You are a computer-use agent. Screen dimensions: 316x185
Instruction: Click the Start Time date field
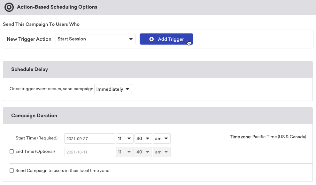pyautogui.click(x=89, y=139)
